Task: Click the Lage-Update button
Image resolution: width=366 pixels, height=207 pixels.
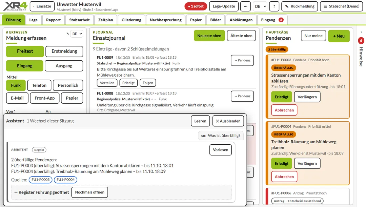Action: (x=224, y=6)
